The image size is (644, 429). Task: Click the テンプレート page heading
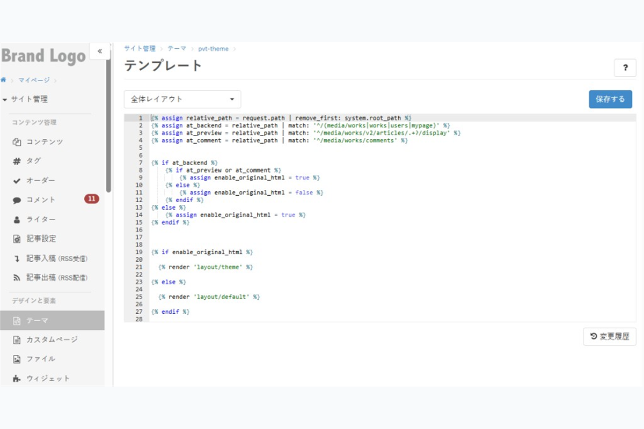163,66
